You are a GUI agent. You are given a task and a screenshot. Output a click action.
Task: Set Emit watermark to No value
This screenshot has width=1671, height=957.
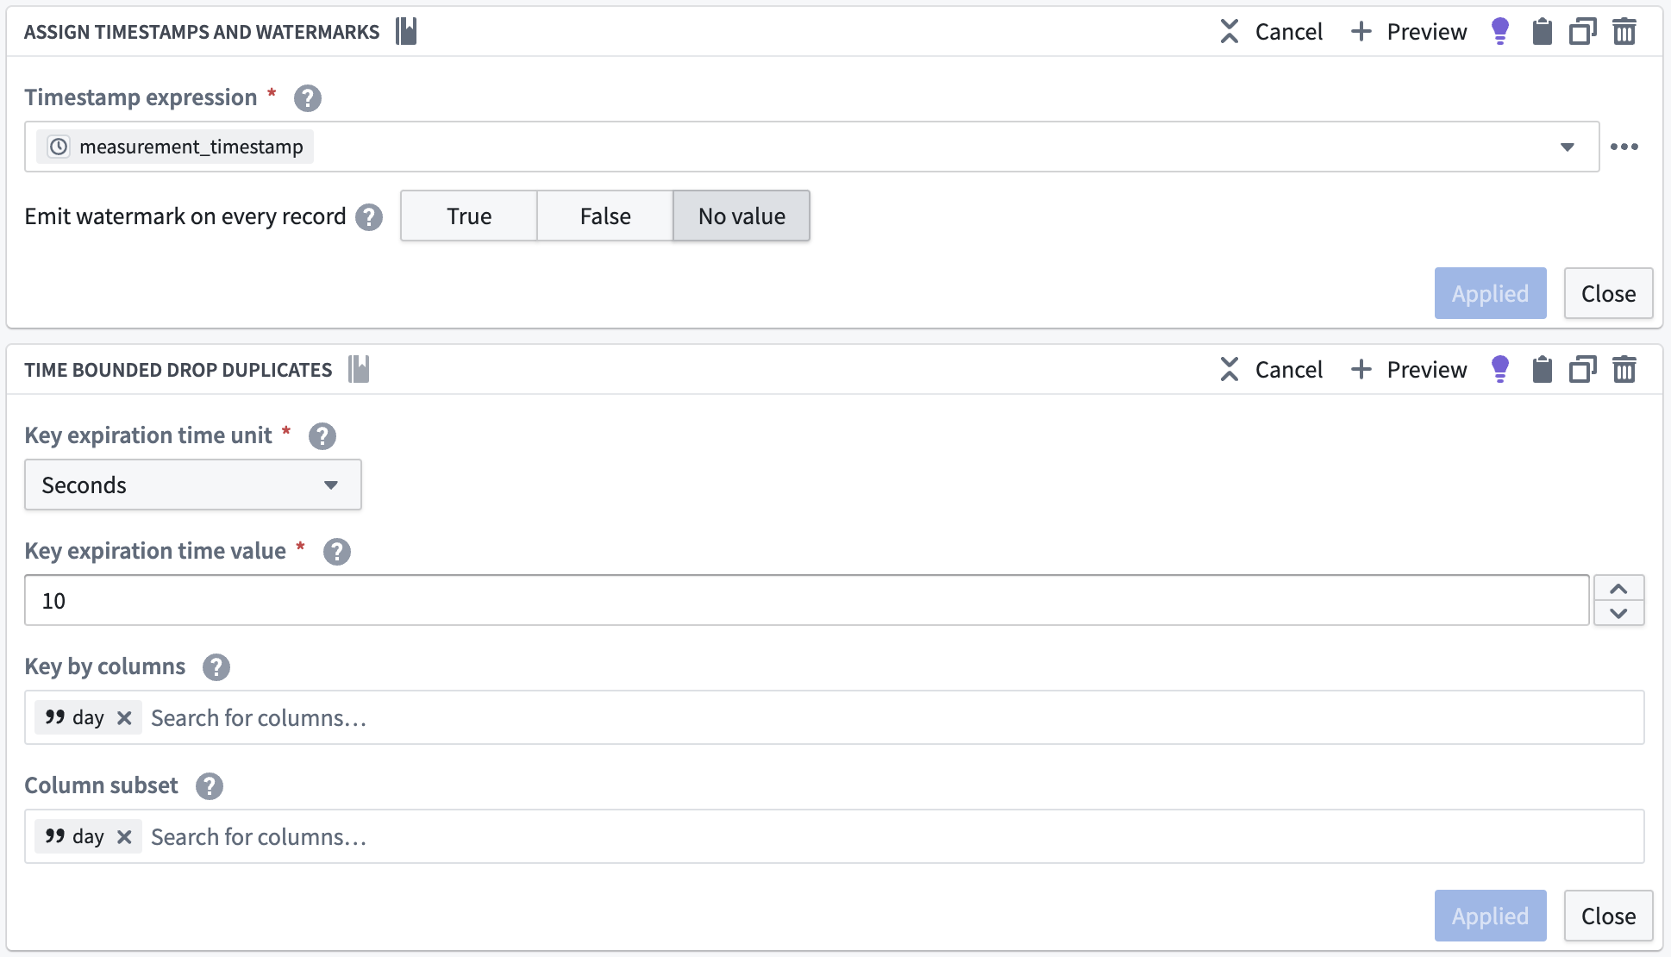coord(742,216)
